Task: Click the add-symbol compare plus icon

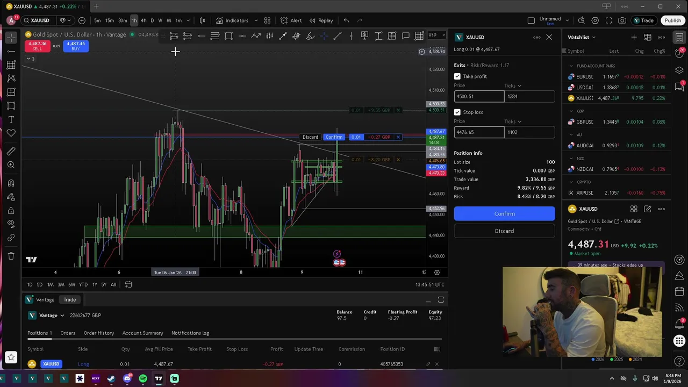Action: point(82,20)
